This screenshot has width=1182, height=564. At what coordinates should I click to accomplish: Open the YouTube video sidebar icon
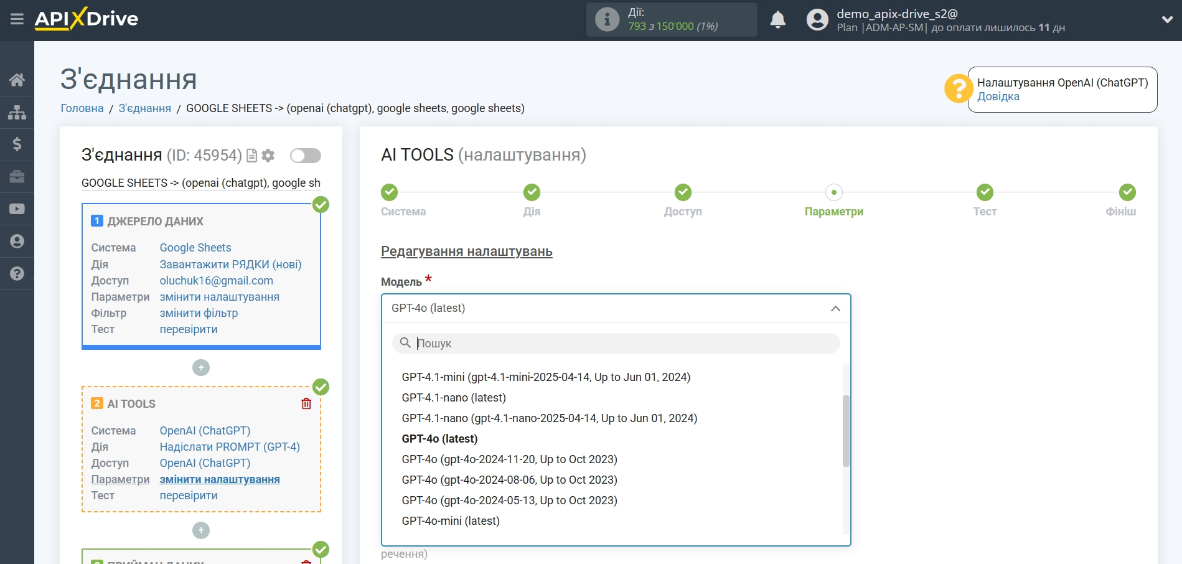[17, 209]
